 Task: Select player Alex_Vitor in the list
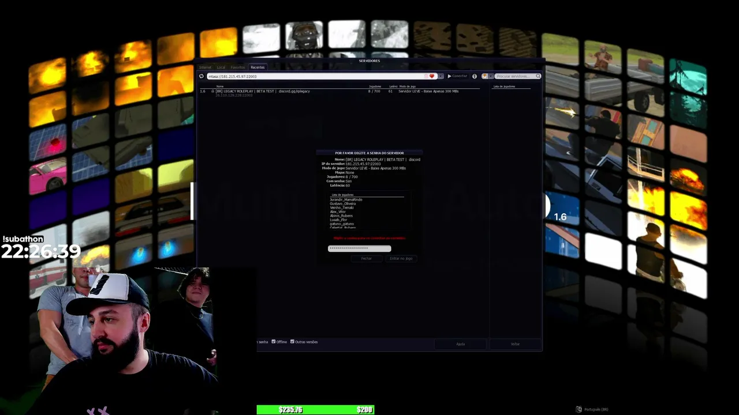point(338,212)
